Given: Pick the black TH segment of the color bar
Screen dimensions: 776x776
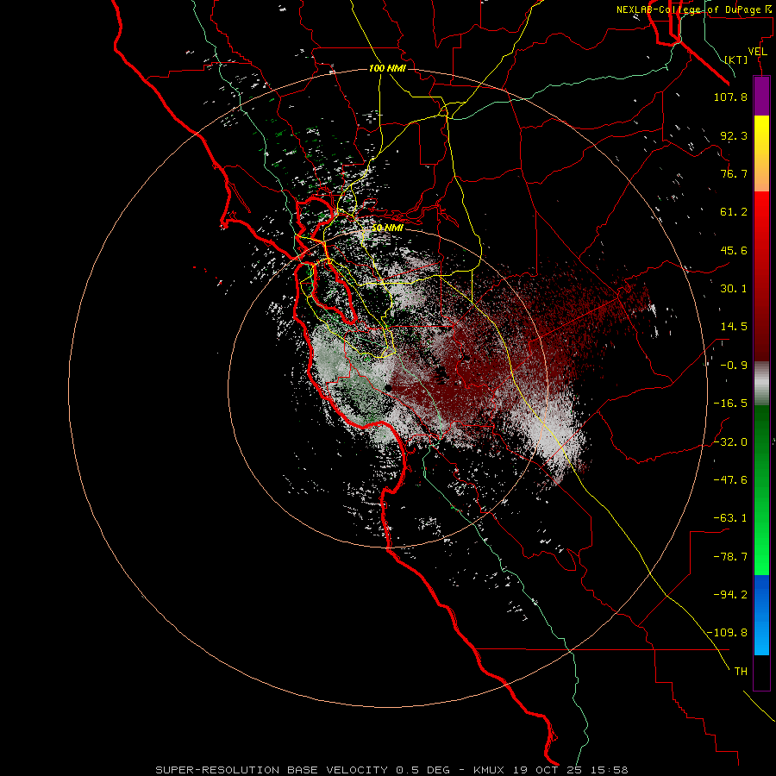Looking at the screenshot, I should click(x=761, y=673).
